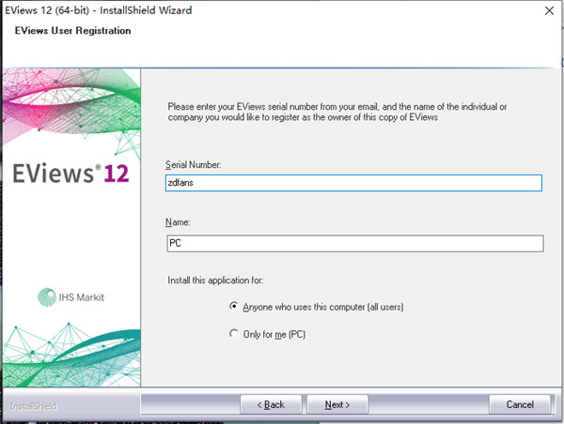
Task: Click the "Name:" field label
Action: [177, 223]
